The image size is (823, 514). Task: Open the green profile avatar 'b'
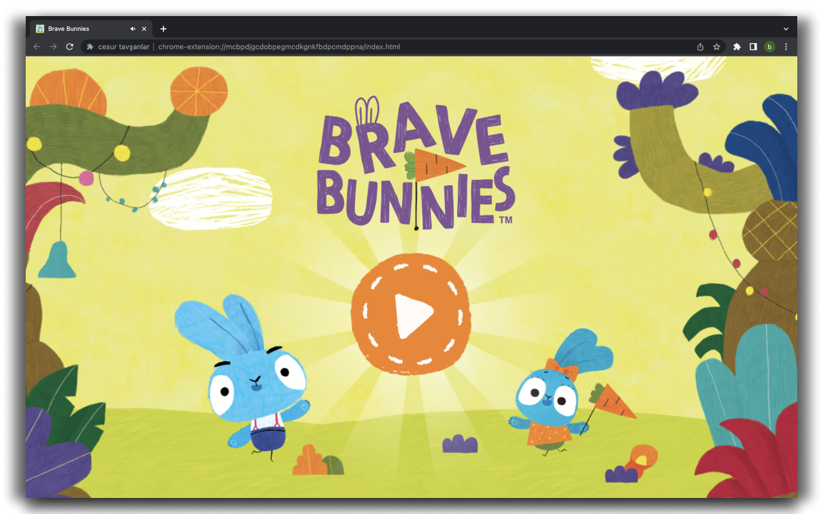point(770,47)
